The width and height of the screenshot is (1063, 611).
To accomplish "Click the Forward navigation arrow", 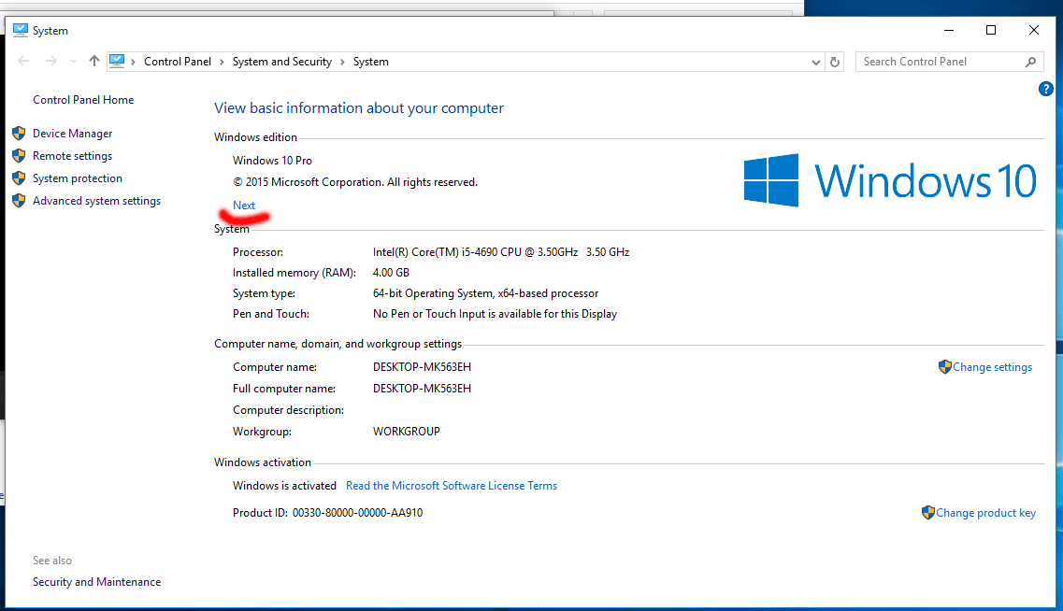I will pos(50,61).
